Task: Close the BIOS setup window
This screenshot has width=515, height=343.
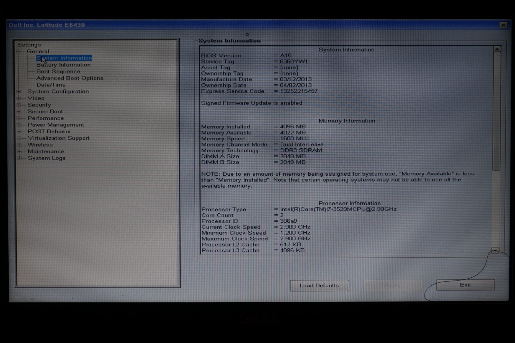Action: pyautogui.click(x=503, y=25)
